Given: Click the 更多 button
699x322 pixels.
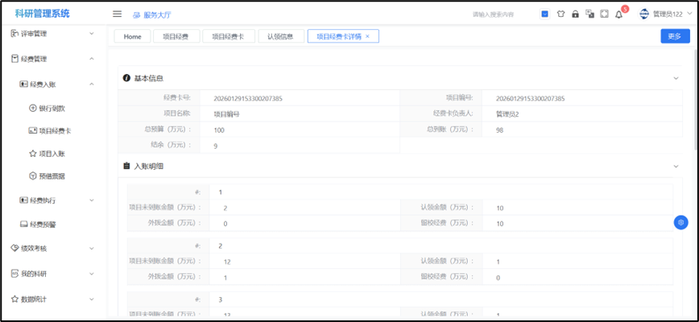Looking at the screenshot, I should pyautogui.click(x=674, y=36).
